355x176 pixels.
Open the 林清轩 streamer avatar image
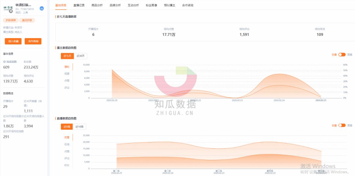point(8,8)
